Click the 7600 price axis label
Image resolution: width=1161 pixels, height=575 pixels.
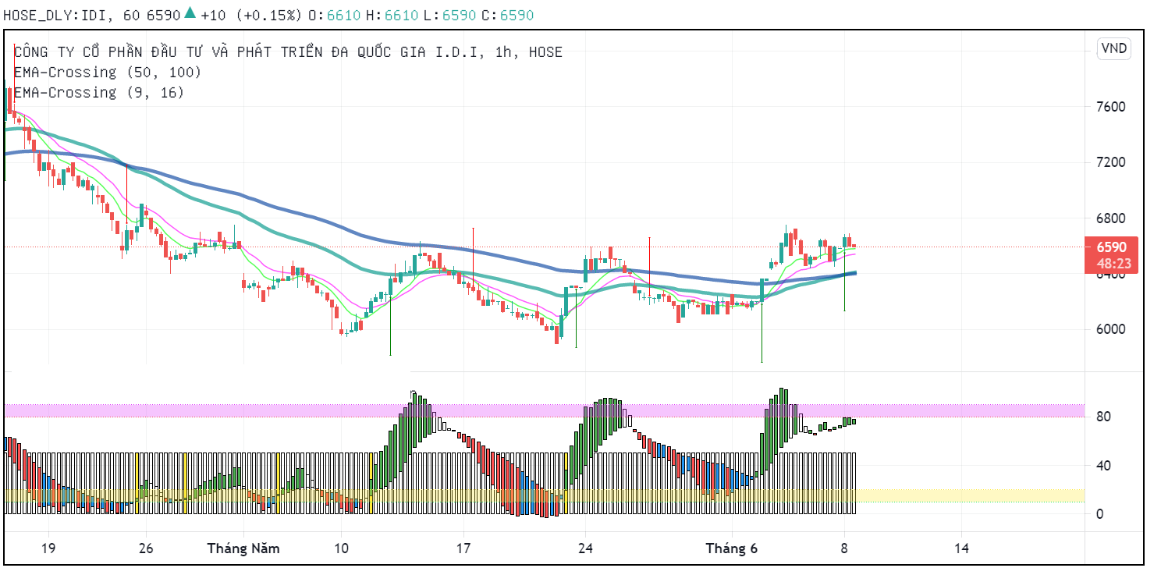coord(1112,107)
